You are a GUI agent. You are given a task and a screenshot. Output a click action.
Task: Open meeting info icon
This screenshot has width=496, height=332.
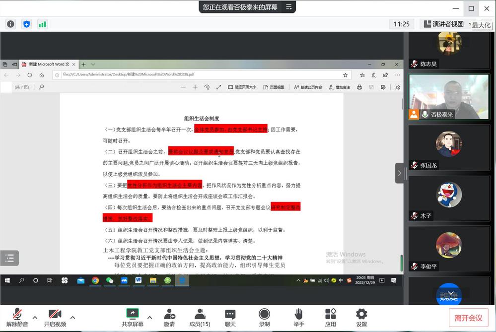coord(10,24)
